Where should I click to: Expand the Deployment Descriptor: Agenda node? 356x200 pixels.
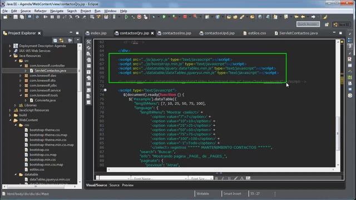tap(10, 46)
